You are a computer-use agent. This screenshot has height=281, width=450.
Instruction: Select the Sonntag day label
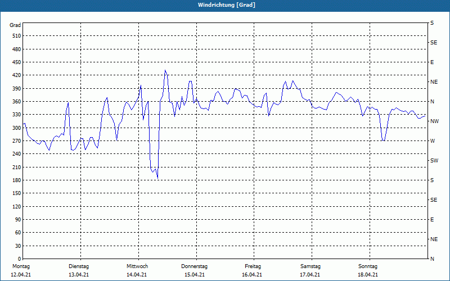[368, 266]
